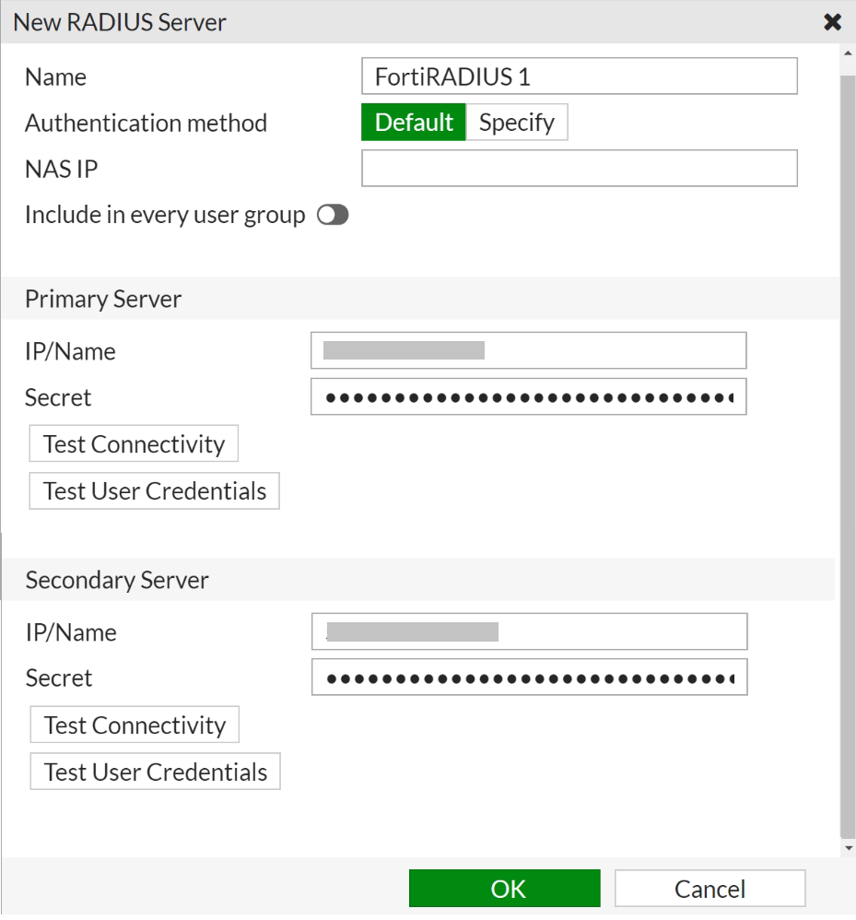Click the scroll down arrow
Viewport: 856px width, 920px height.
[x=848, y=848]
